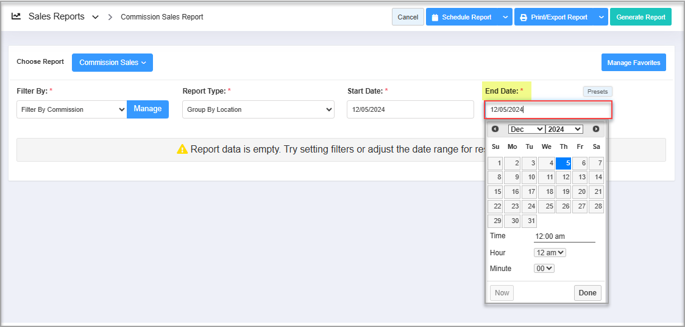Open the year dropdown showing 2024
685x327 pixels.
pyautogui.click(x=564, y=129)
